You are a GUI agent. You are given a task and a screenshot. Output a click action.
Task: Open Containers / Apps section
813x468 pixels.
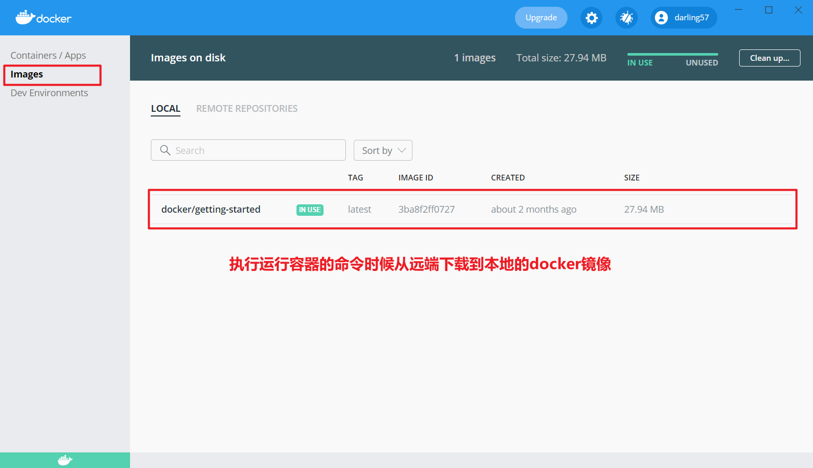pyautogui.click(x=48, y=55)
